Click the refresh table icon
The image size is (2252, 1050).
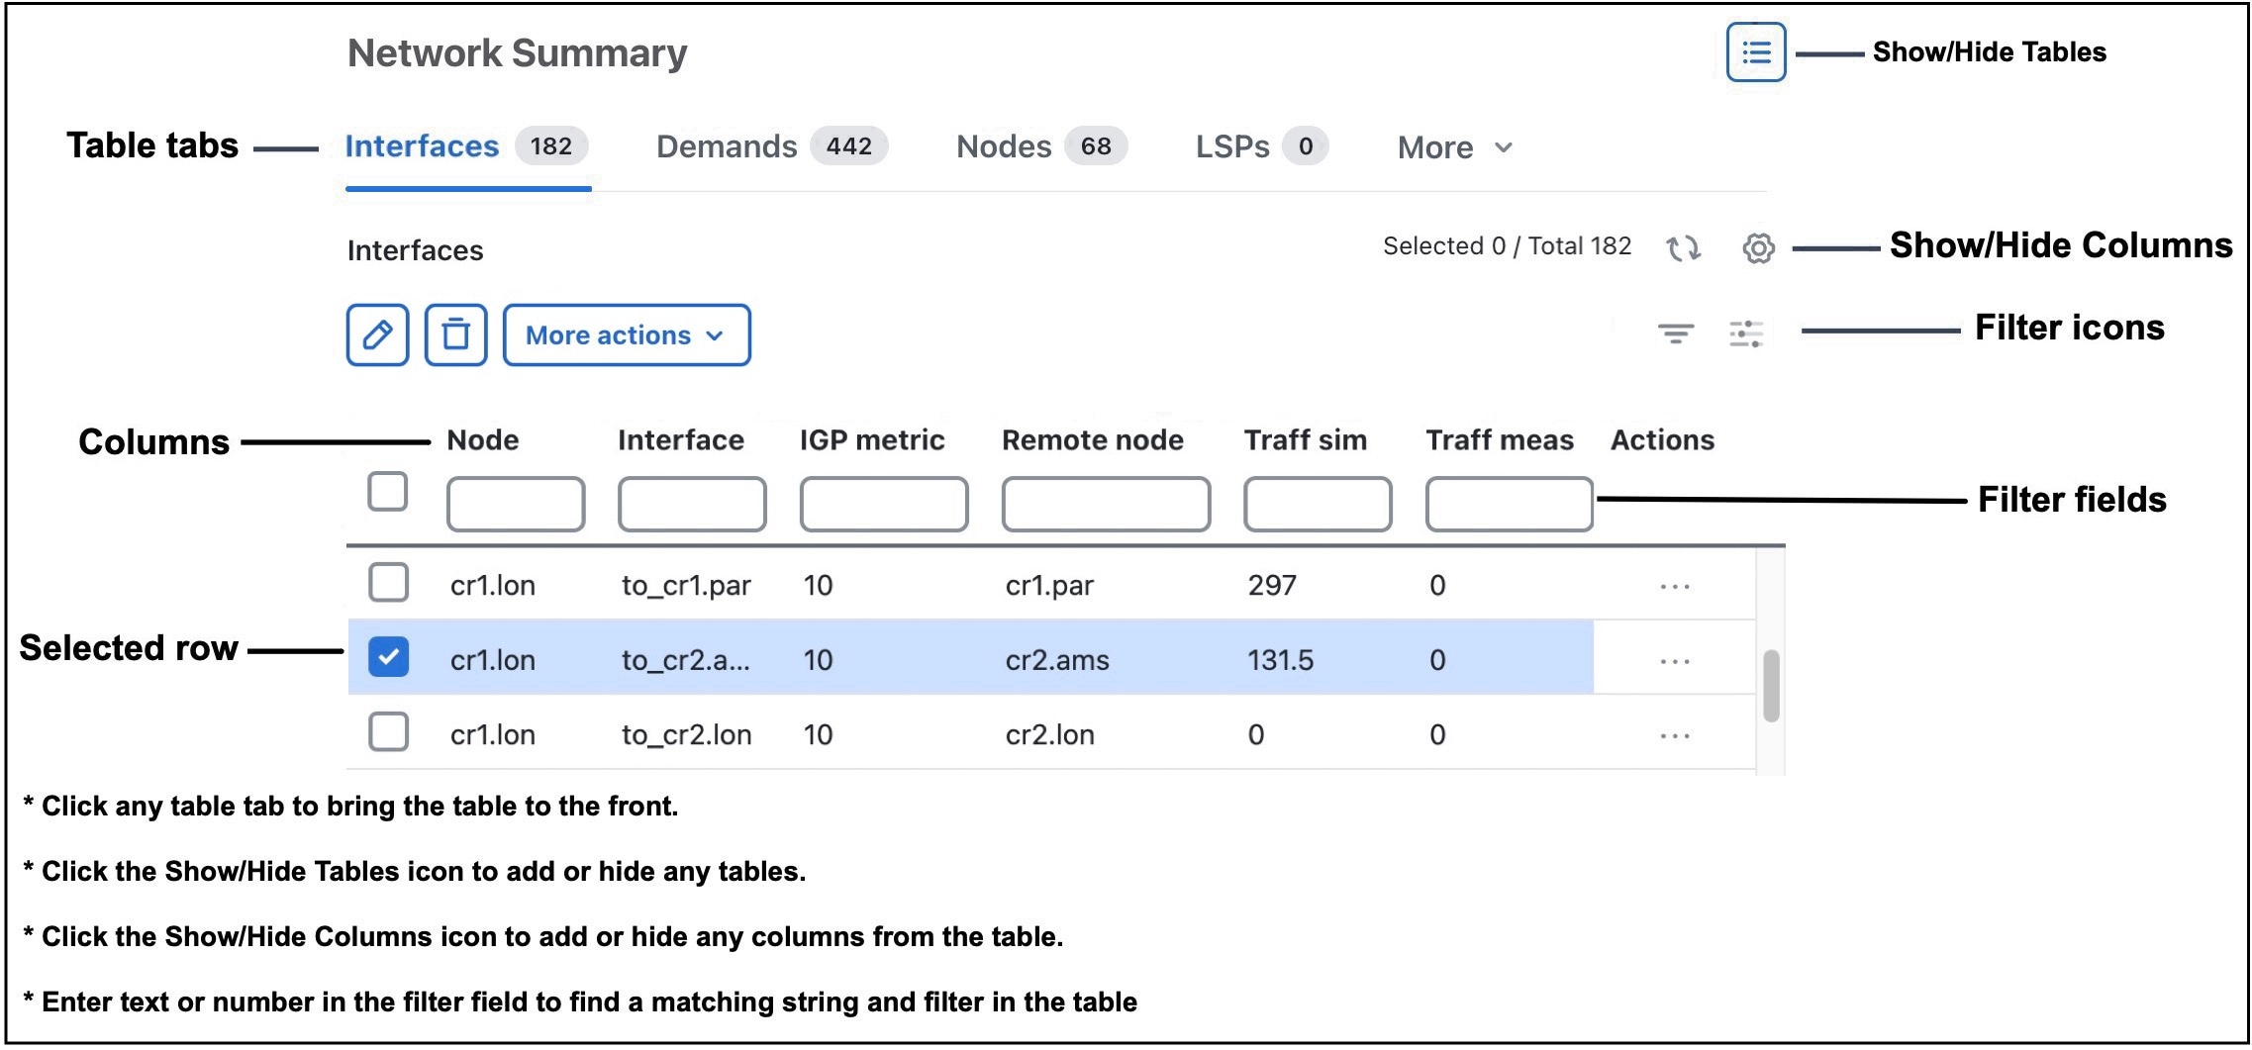1683,247
